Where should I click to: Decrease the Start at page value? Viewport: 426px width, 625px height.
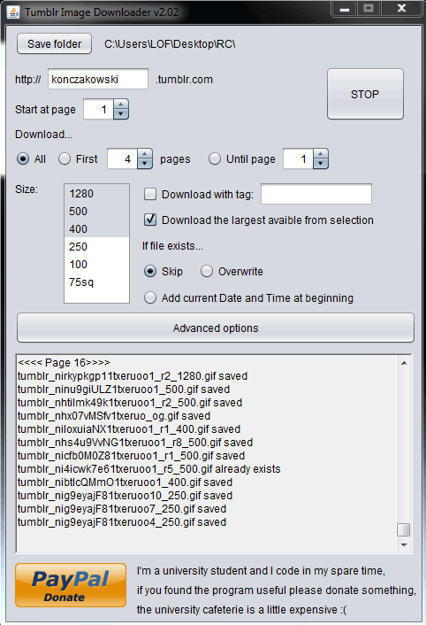pos(121,114)
